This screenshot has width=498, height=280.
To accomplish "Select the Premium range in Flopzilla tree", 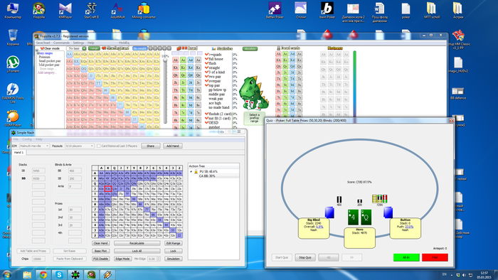I will coord(44,57).
